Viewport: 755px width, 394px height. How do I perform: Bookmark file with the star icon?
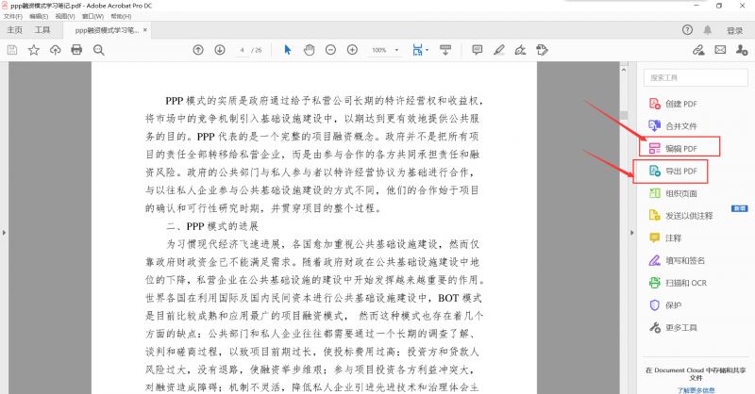34,50
